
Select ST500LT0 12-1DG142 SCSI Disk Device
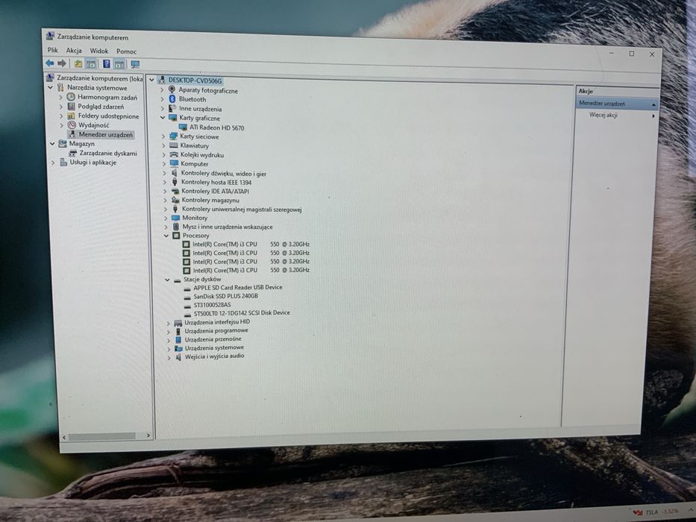click(x=242, y=313)
